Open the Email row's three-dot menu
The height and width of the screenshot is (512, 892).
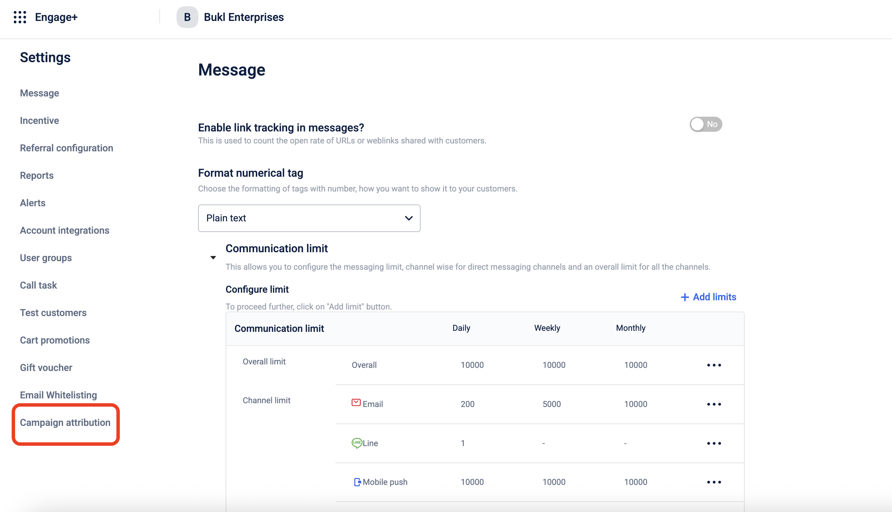pyautogui.click(x=714, y=404)
